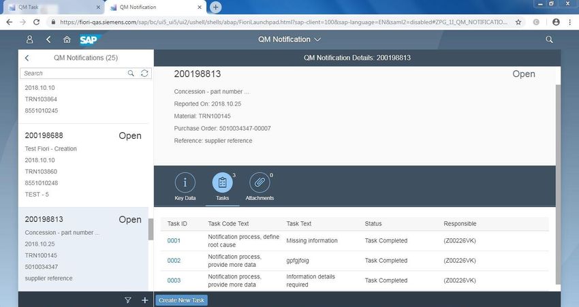Click the Task Text column header
The width and height of the screenshot is (579, 307).
299,223
